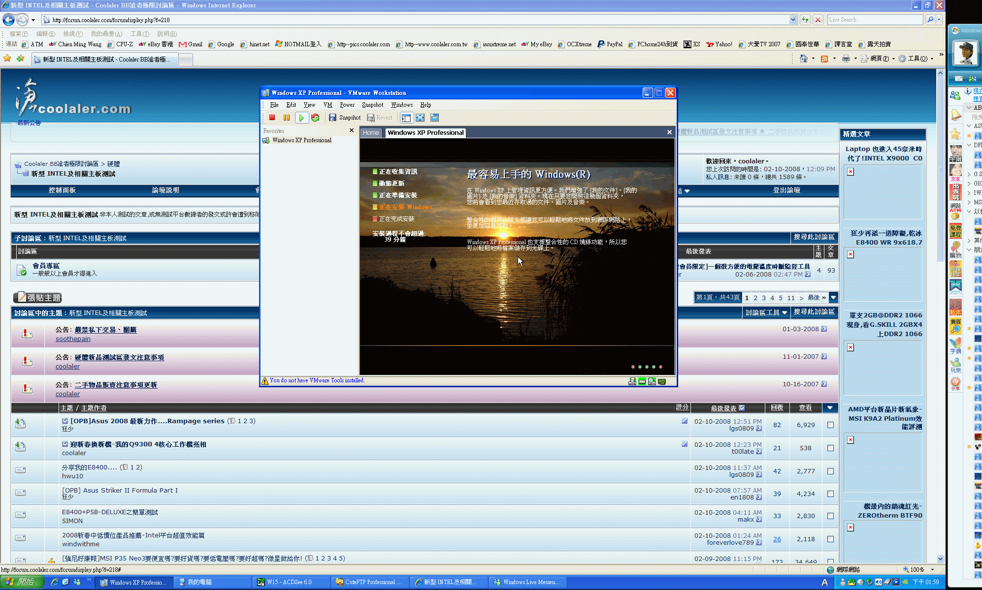982x590 pixels.
Task: Tick the checkbox for the 分享我的E8400 thread
Action: point(830,471)
